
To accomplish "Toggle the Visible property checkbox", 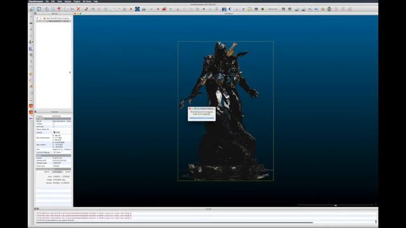I will [54, 124].
